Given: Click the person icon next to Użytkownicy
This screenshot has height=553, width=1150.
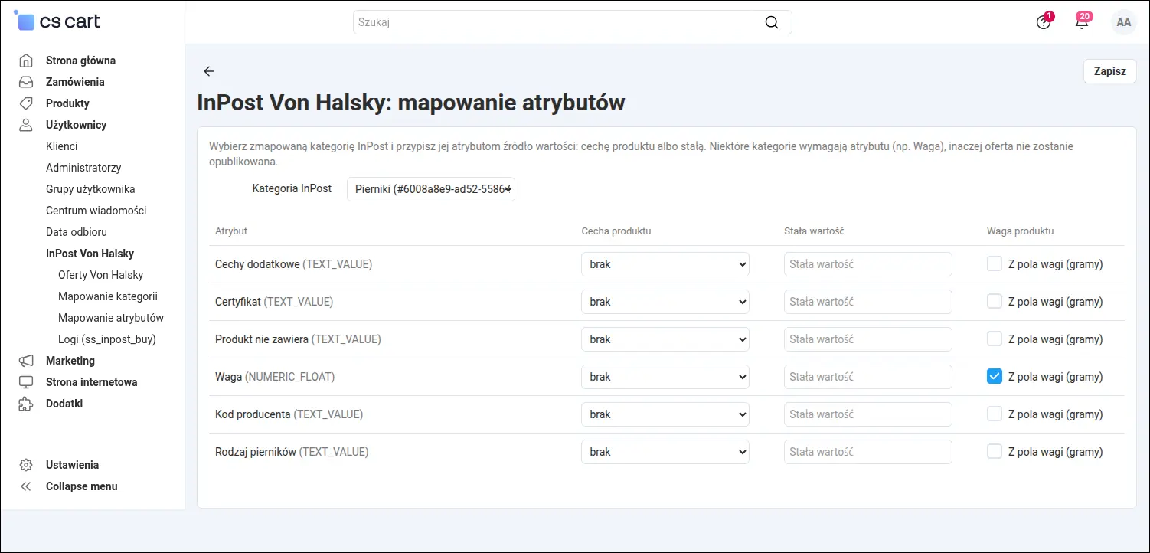Looking at the screenshot, I should tap(26, 125).
